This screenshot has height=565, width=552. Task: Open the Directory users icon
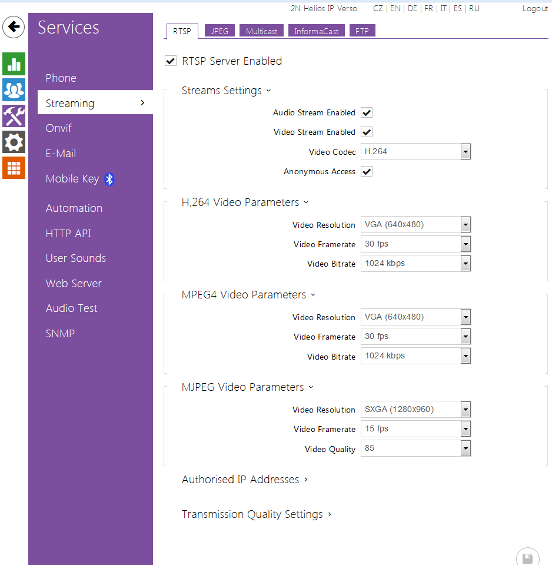click(14, 89)
